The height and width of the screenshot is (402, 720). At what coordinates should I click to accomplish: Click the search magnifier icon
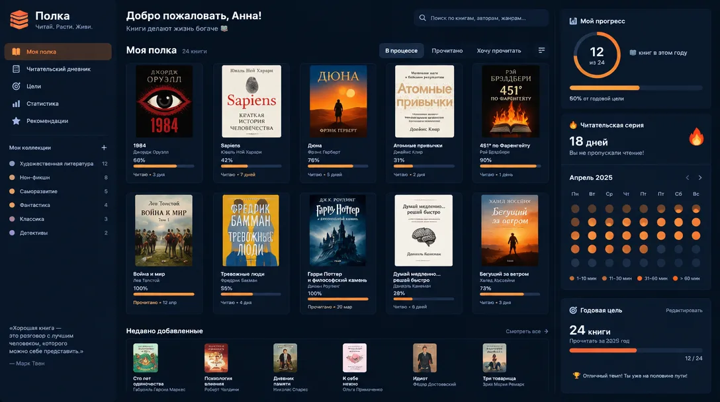point(422,18)
